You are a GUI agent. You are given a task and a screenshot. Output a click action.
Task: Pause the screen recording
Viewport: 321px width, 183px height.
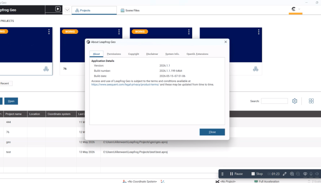pos(236,174)
